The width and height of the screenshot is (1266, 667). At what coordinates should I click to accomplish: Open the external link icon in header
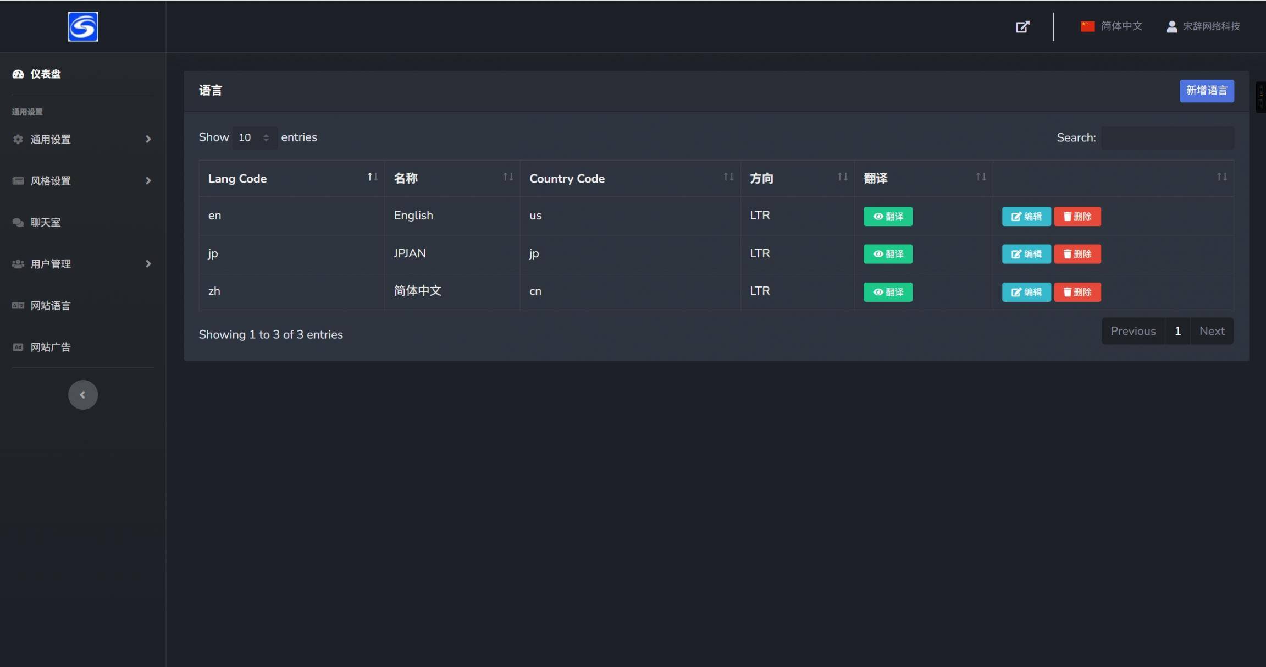pos(1022,26)
